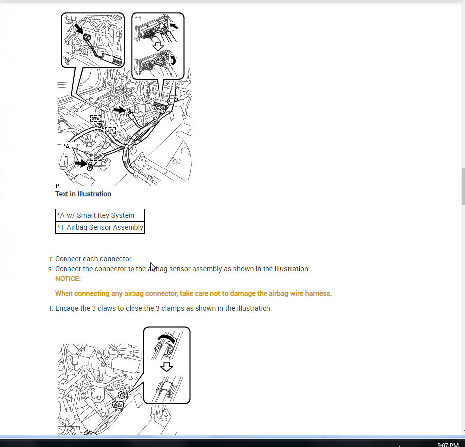Image resolution: width=465 pixels, height=447 pixels.
Task: Click the clamp claws illustration
Action: [x=124, y=381]
